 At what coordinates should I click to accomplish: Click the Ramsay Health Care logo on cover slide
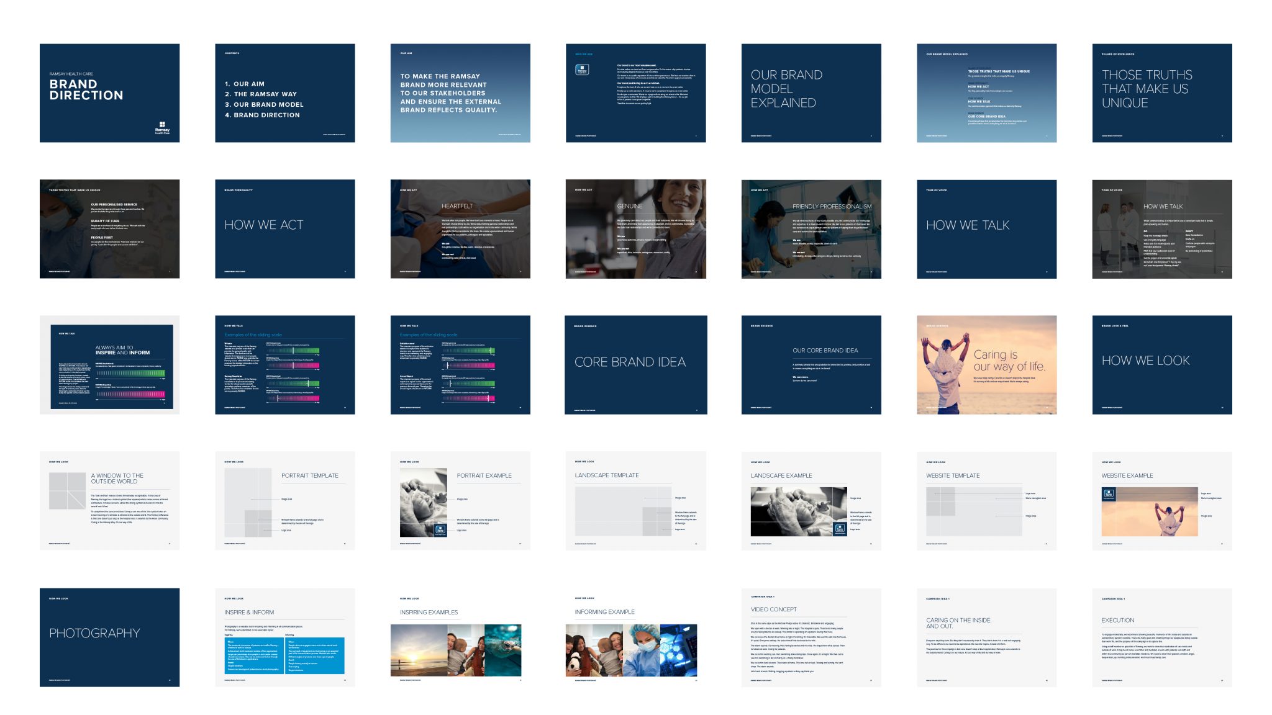click(162, 128)
